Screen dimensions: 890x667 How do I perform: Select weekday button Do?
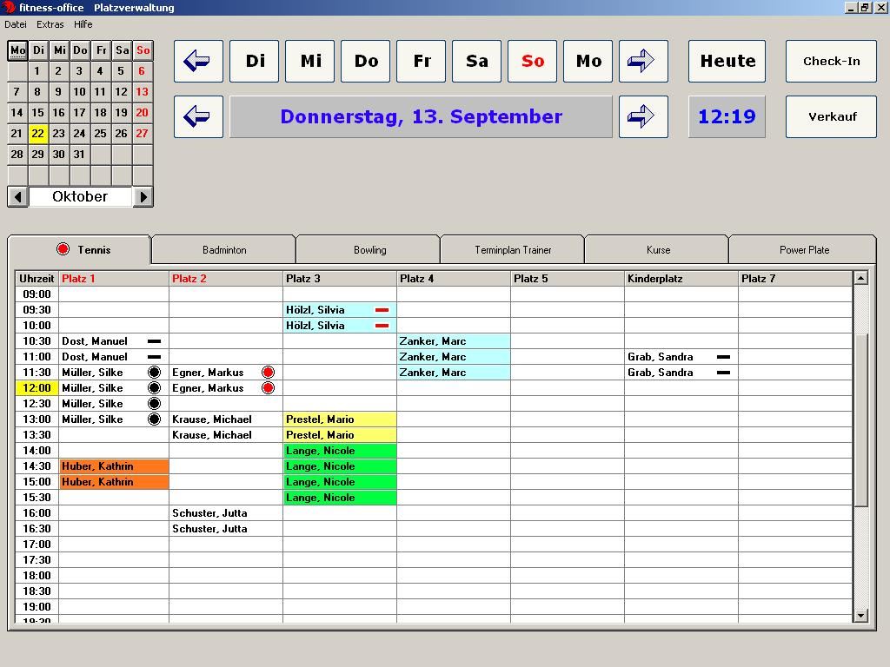click(x=366, y=61)
